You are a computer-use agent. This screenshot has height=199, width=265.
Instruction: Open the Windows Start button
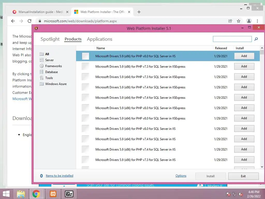[6, 194]
